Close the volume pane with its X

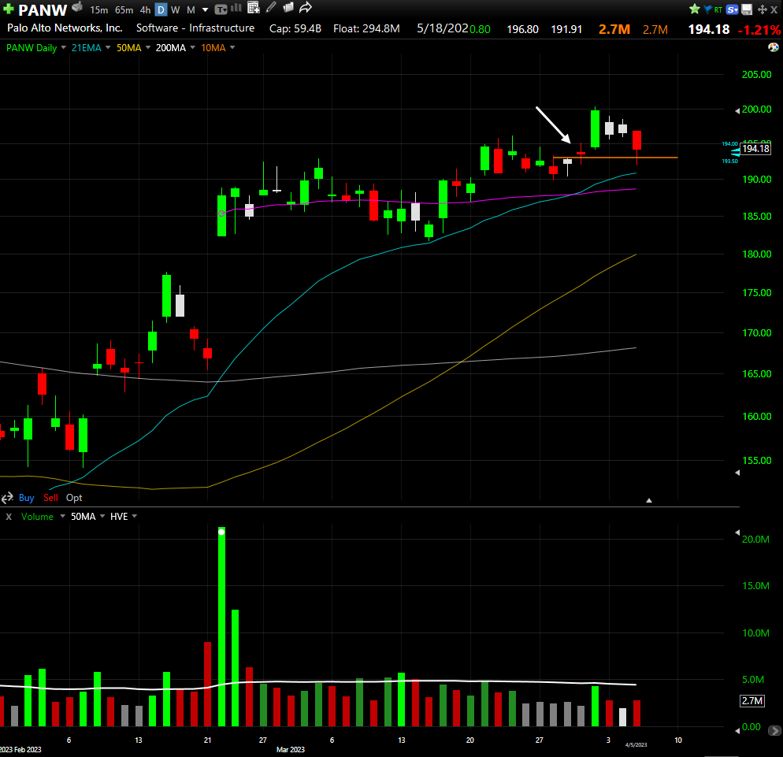pos(9,516)
